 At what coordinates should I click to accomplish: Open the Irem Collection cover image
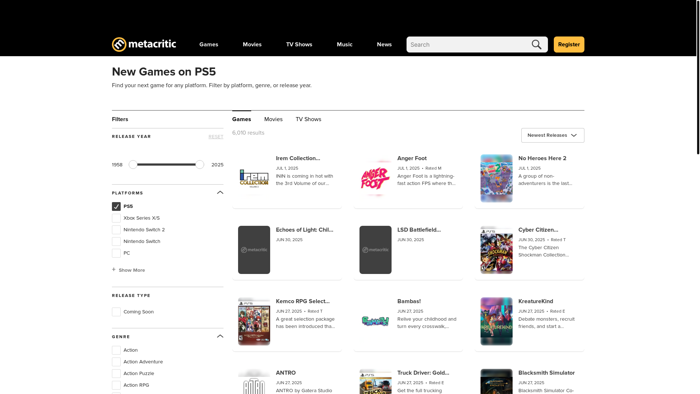point(254,178)
